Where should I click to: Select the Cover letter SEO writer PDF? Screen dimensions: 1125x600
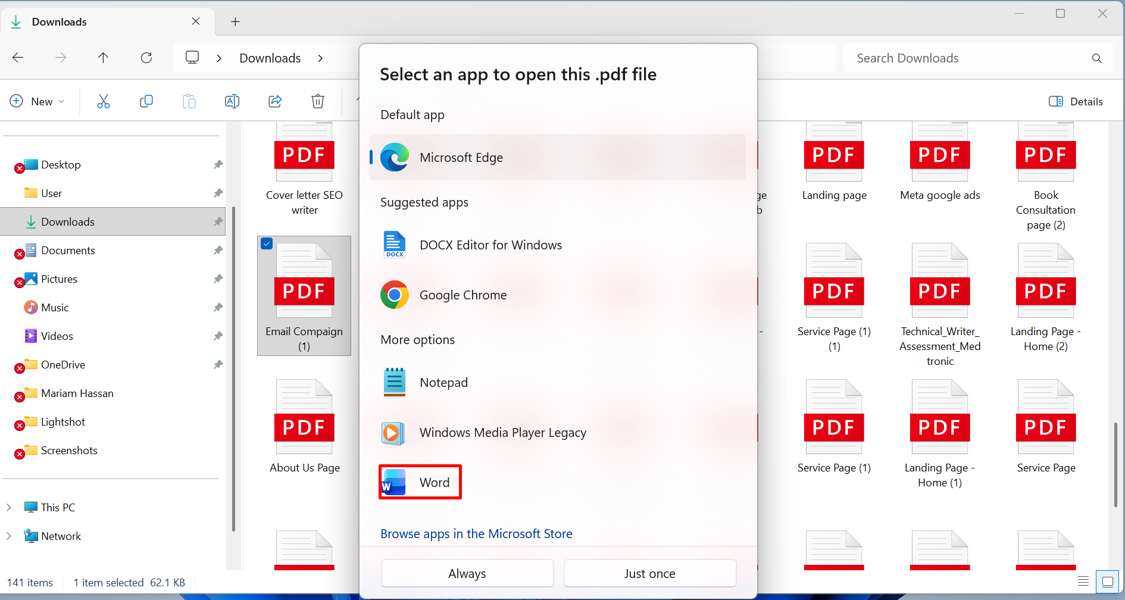(x=304, y=170)
